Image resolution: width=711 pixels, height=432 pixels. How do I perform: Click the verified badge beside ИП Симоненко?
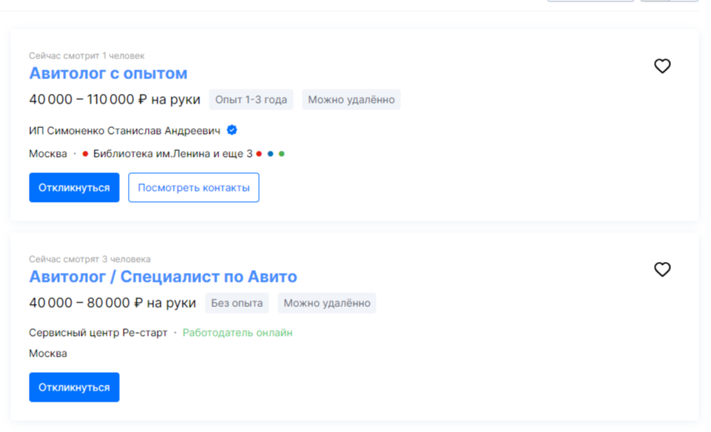[x=232, y=130]
